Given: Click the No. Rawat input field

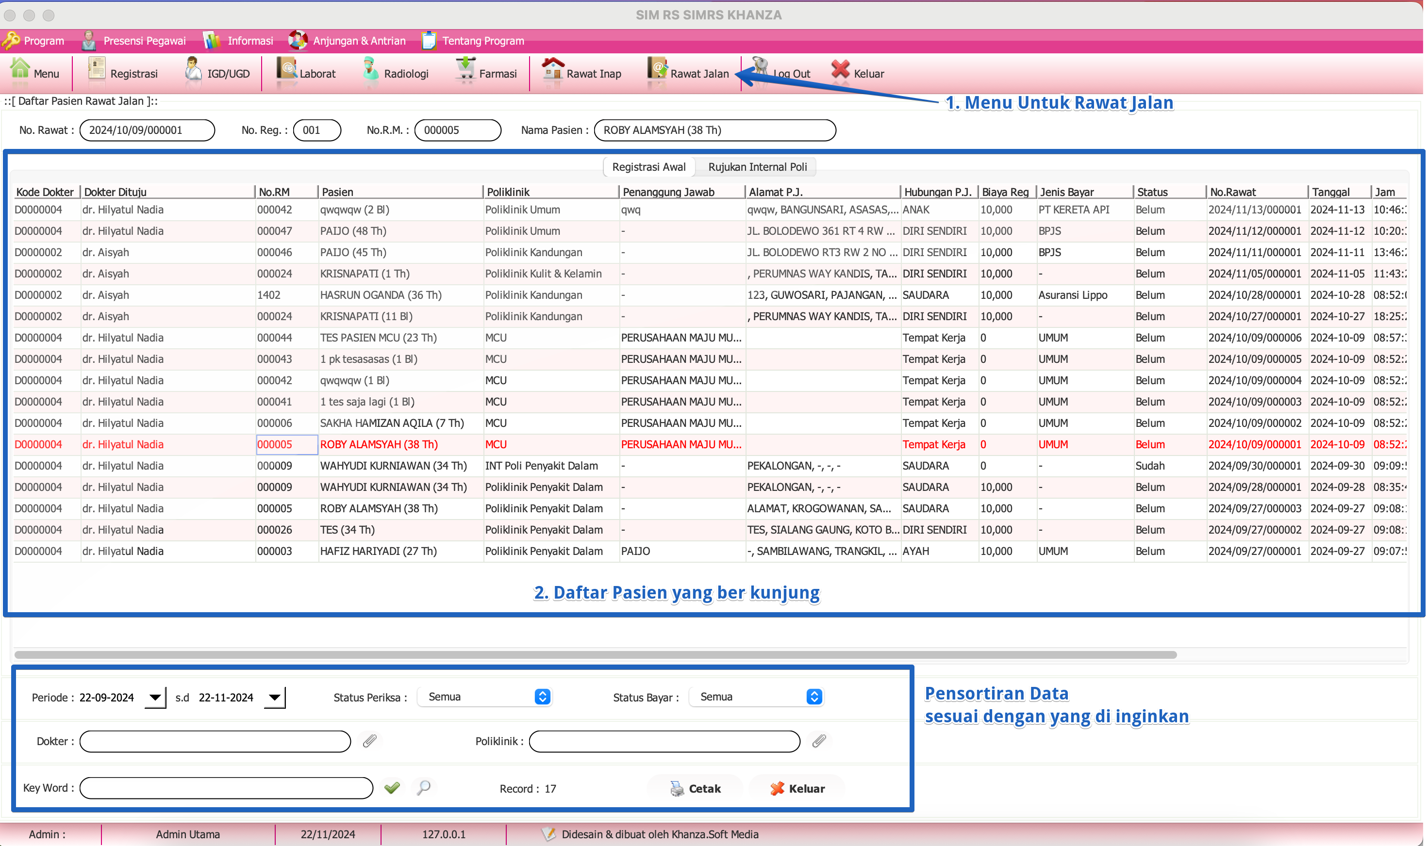Looking at the screenshot, I should (x=147, y=130).
